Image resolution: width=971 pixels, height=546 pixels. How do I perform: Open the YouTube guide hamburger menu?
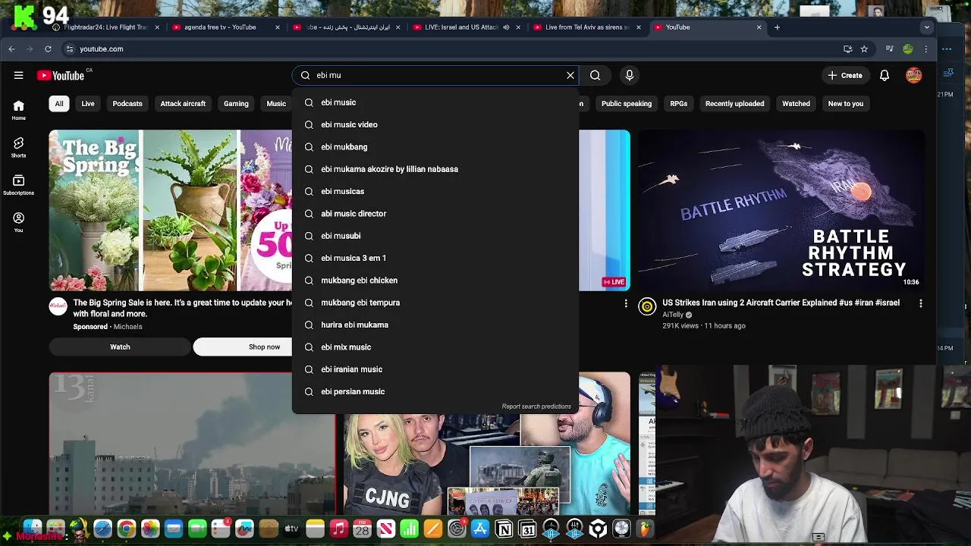pyautogui.click(x=18, y=75)
